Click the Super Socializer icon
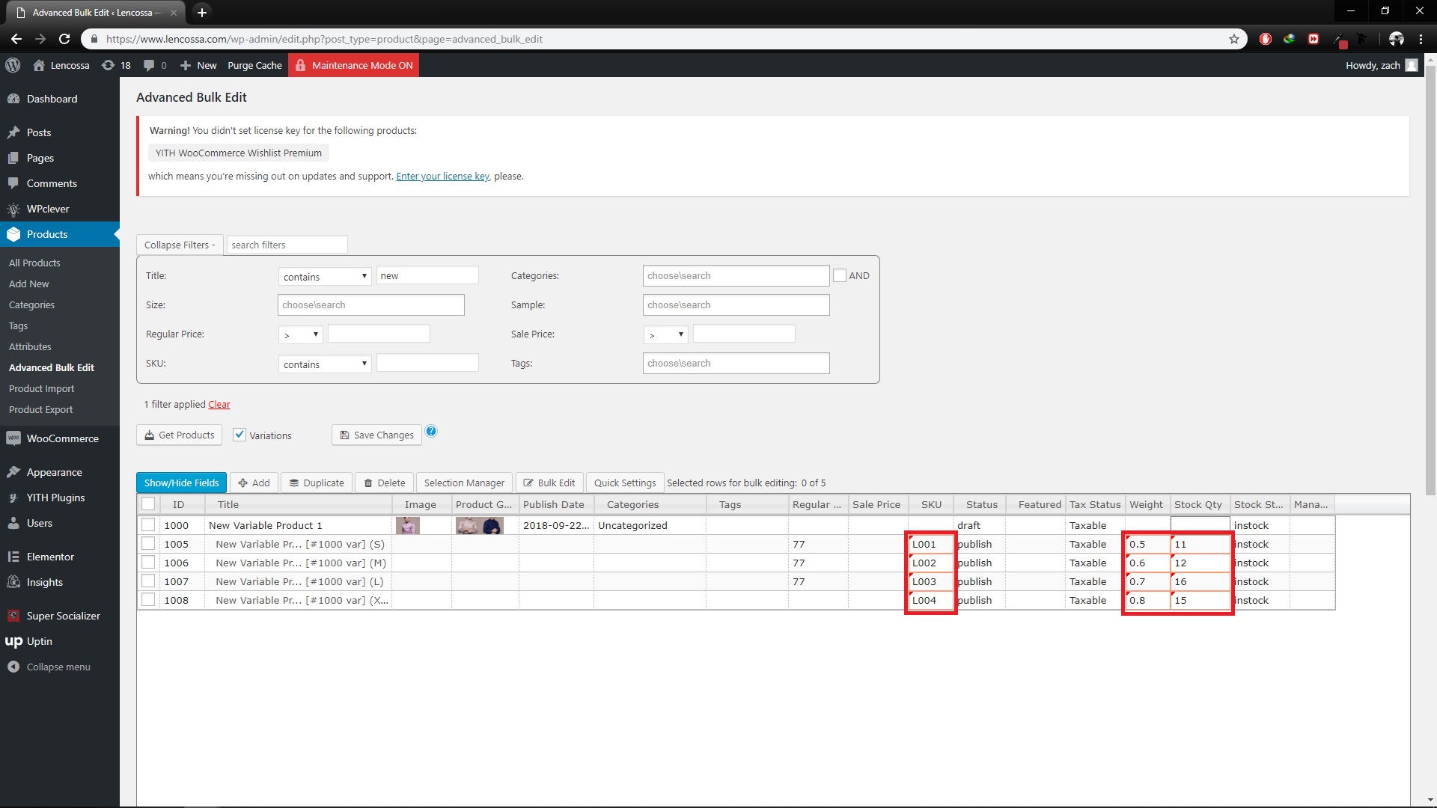1437x808 pixels. 13,616
